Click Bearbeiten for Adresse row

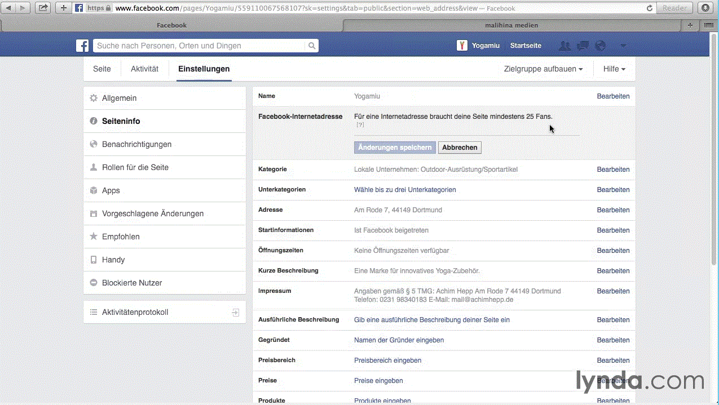613,210
